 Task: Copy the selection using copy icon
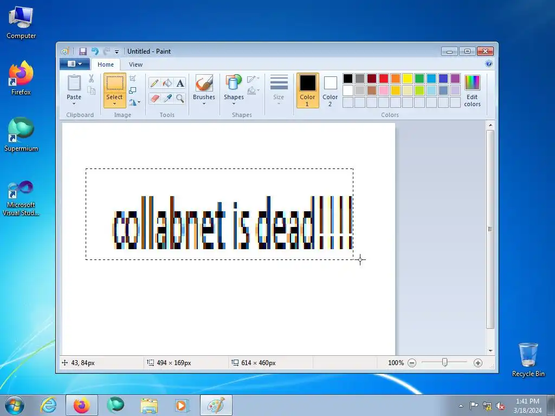point(91,90)
